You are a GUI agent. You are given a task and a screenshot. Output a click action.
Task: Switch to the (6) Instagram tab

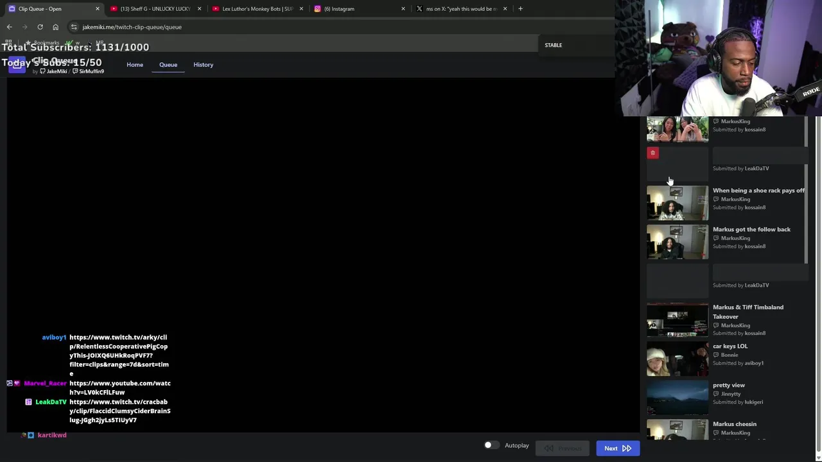click(358, 9)
